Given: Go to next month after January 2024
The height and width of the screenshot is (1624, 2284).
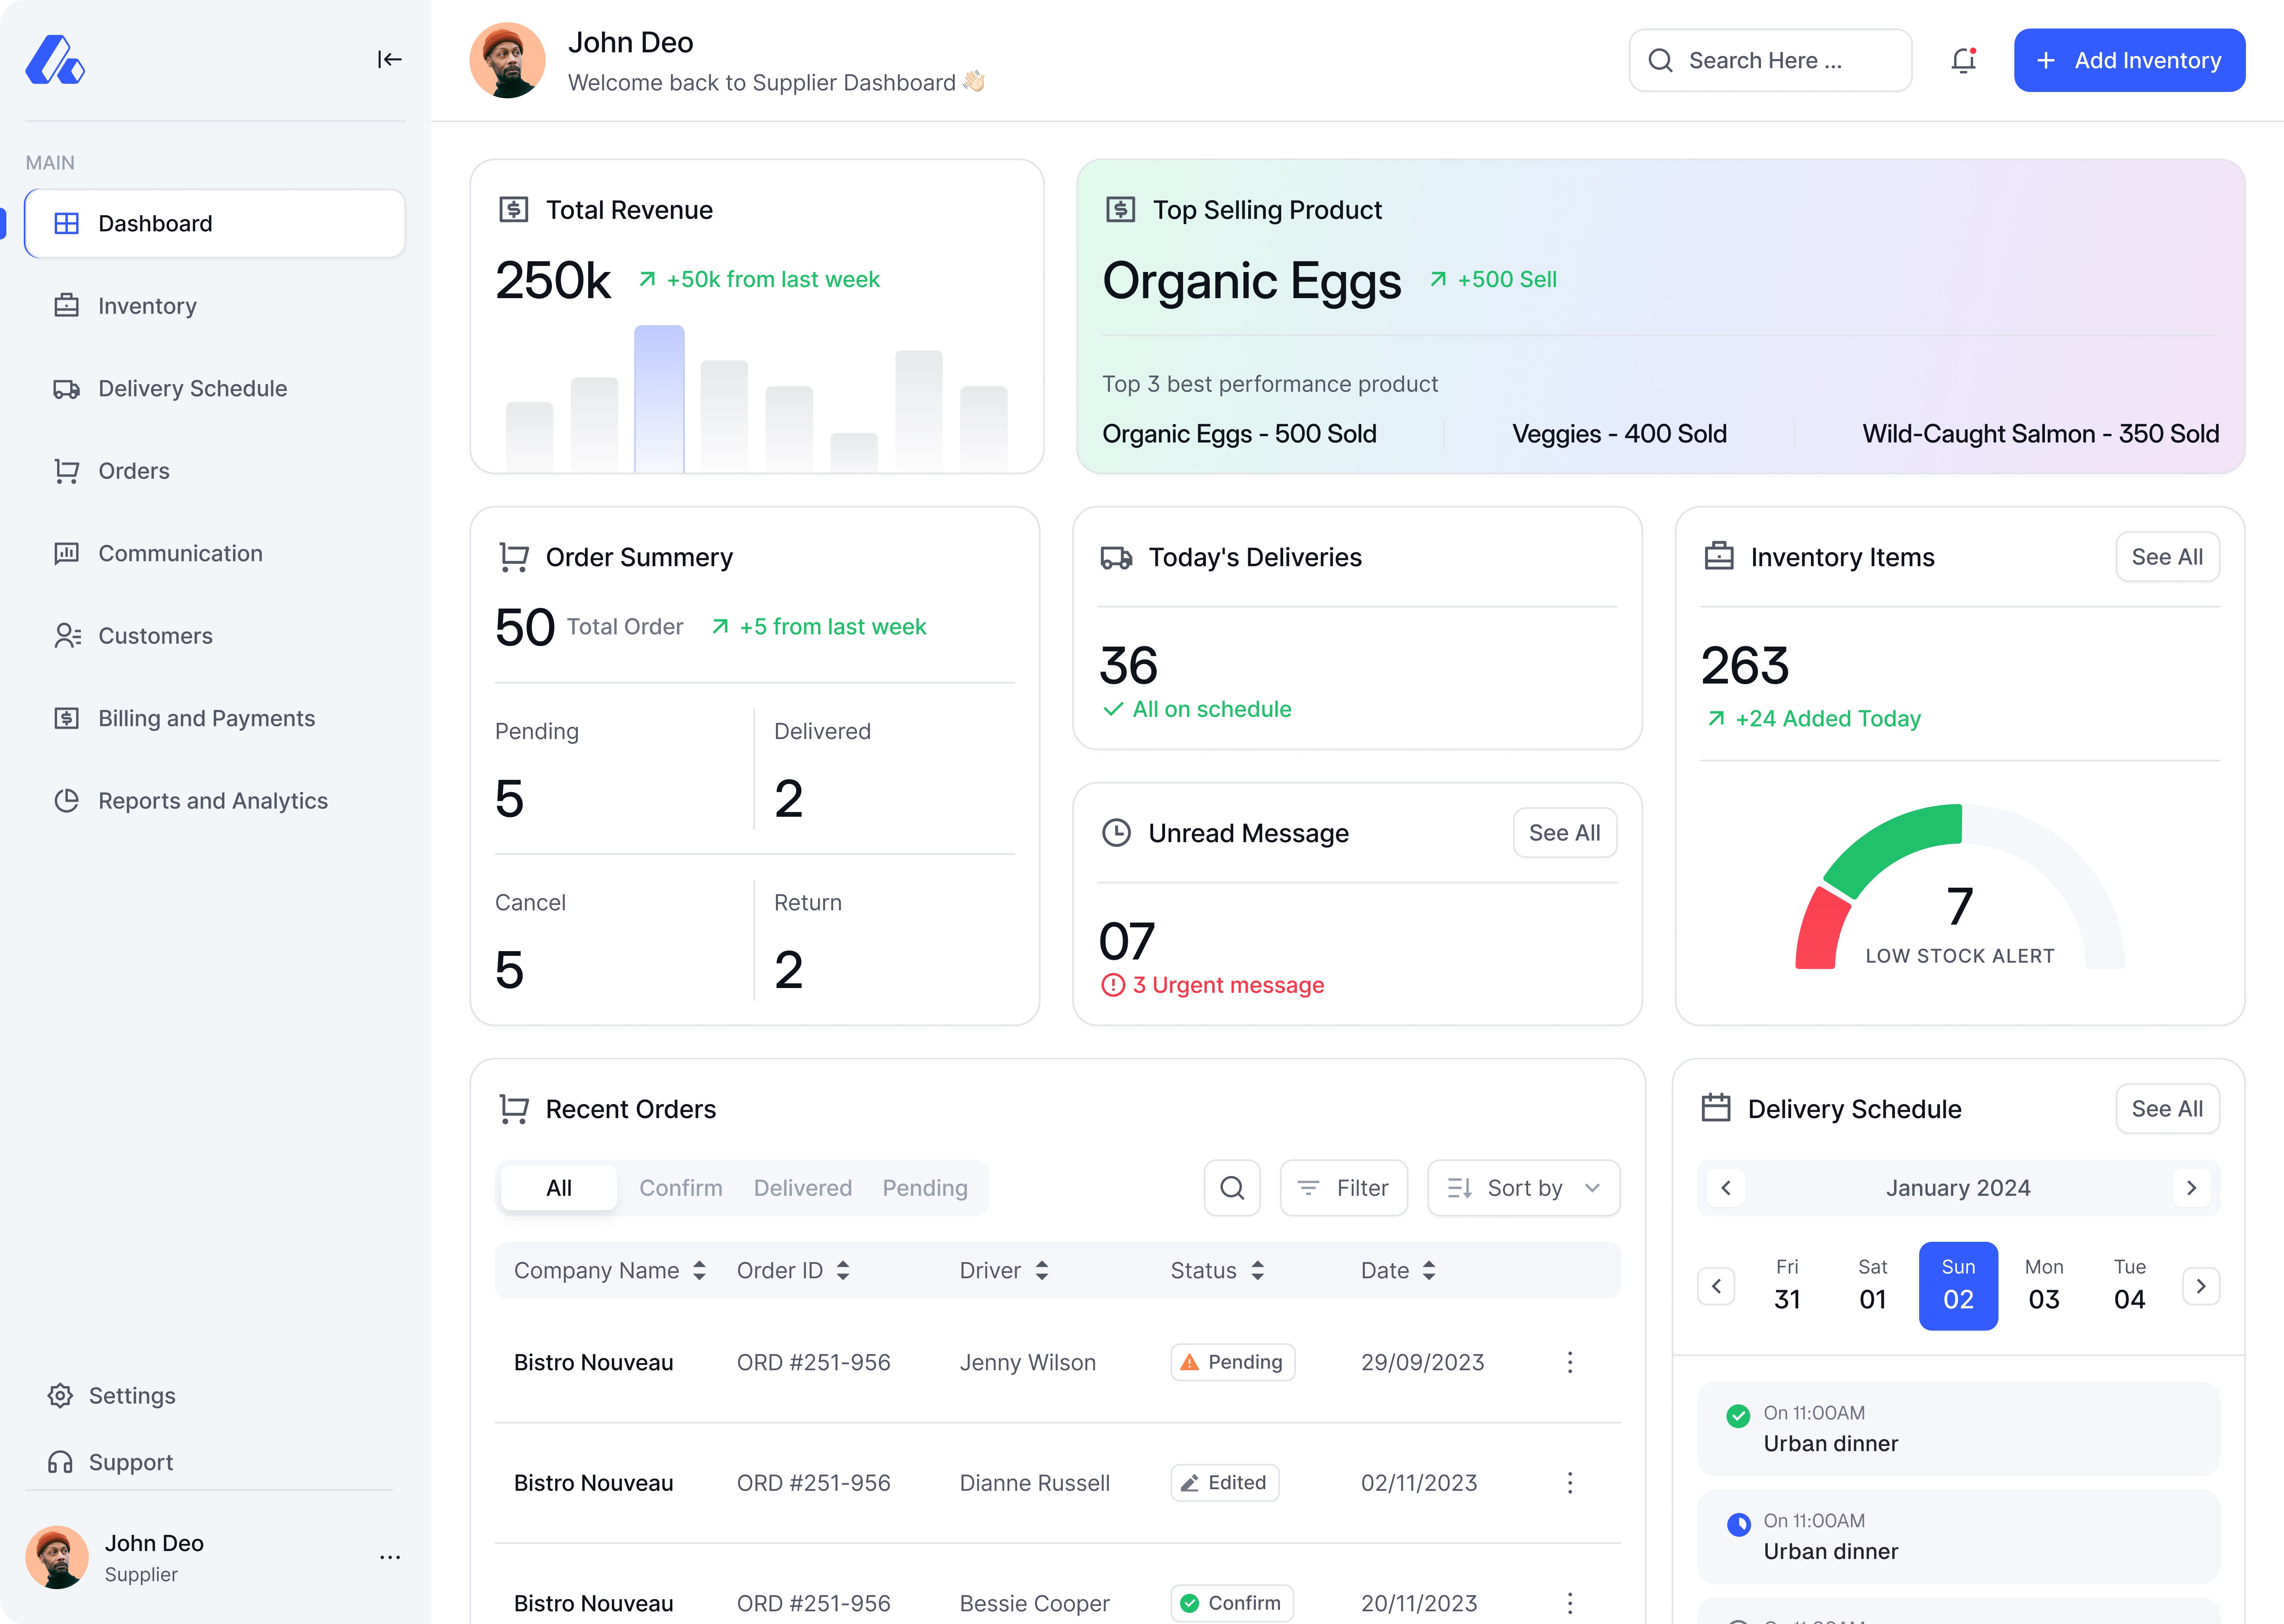Looking at the screenshot, I should coord(2191,1188).
